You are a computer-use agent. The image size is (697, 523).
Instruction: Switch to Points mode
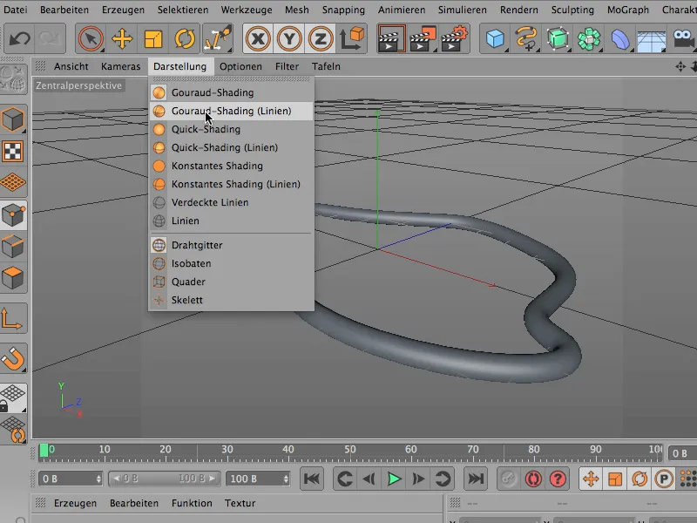(x=13, y=215)
